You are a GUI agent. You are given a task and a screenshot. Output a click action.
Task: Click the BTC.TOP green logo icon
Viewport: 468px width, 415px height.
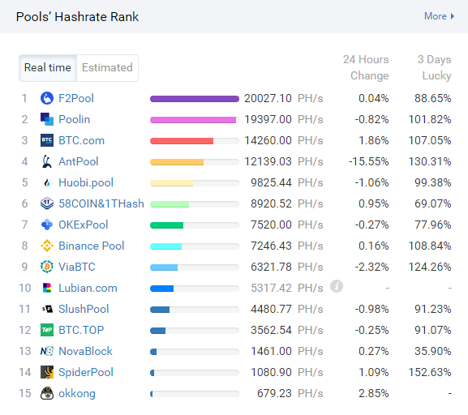[47, 330]
